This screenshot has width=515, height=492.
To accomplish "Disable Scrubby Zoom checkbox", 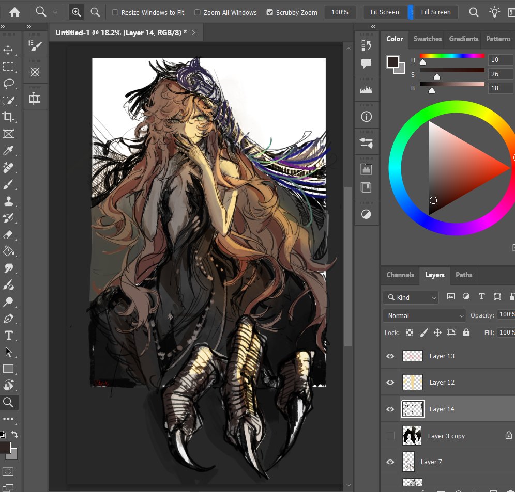I will (x=270, y=12).
